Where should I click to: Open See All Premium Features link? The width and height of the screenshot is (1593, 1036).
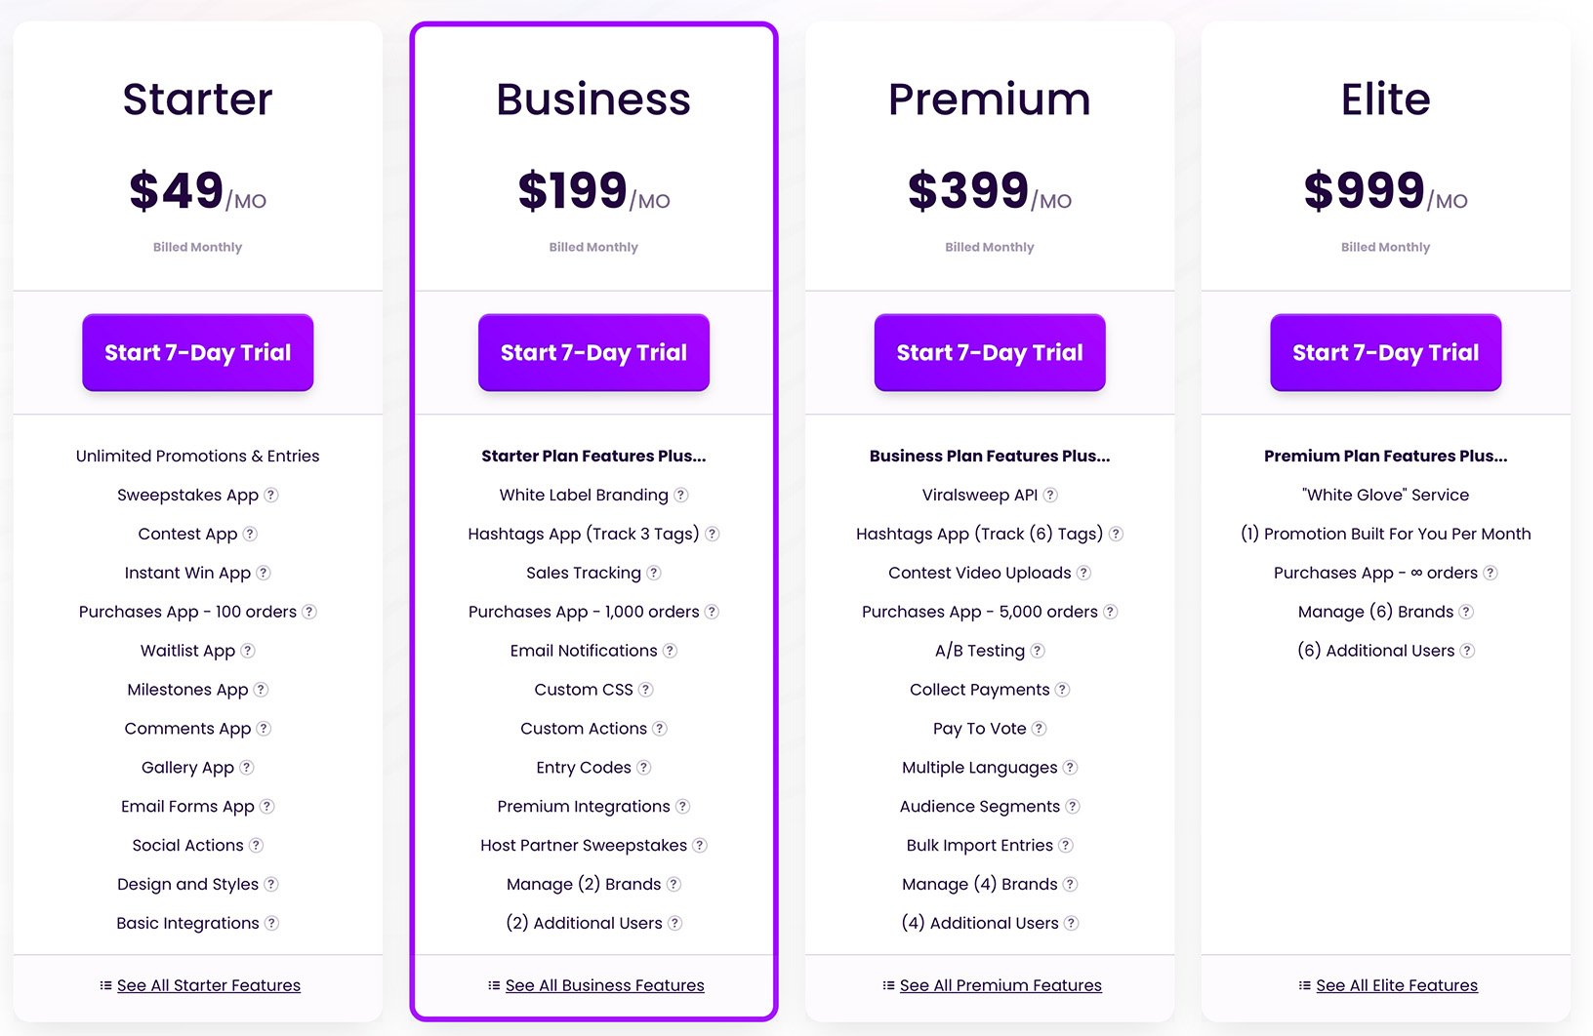click(1001, 985)
